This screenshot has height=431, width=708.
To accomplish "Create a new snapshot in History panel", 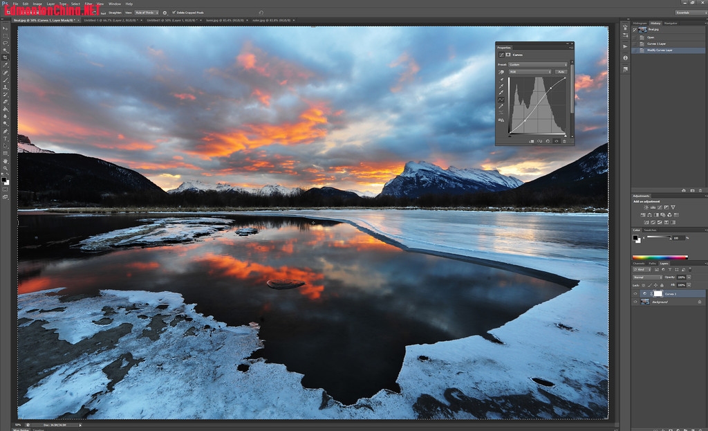I will (x=693, y=190).
